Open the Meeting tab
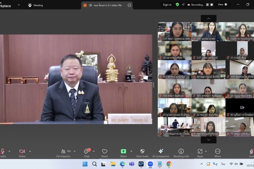 pyautogui.click(x=36, y=5)
